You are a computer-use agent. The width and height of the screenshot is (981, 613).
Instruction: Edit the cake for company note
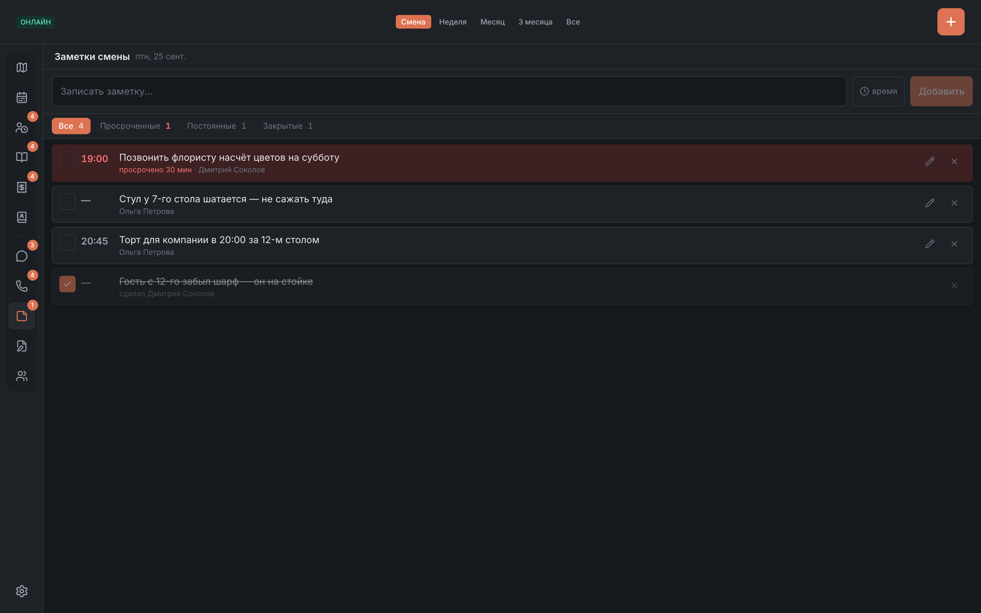(930, 244)
